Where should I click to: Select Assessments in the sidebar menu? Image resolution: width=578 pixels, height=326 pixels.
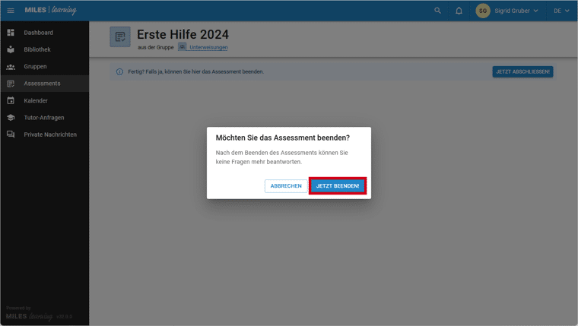[x=42, y=84]
